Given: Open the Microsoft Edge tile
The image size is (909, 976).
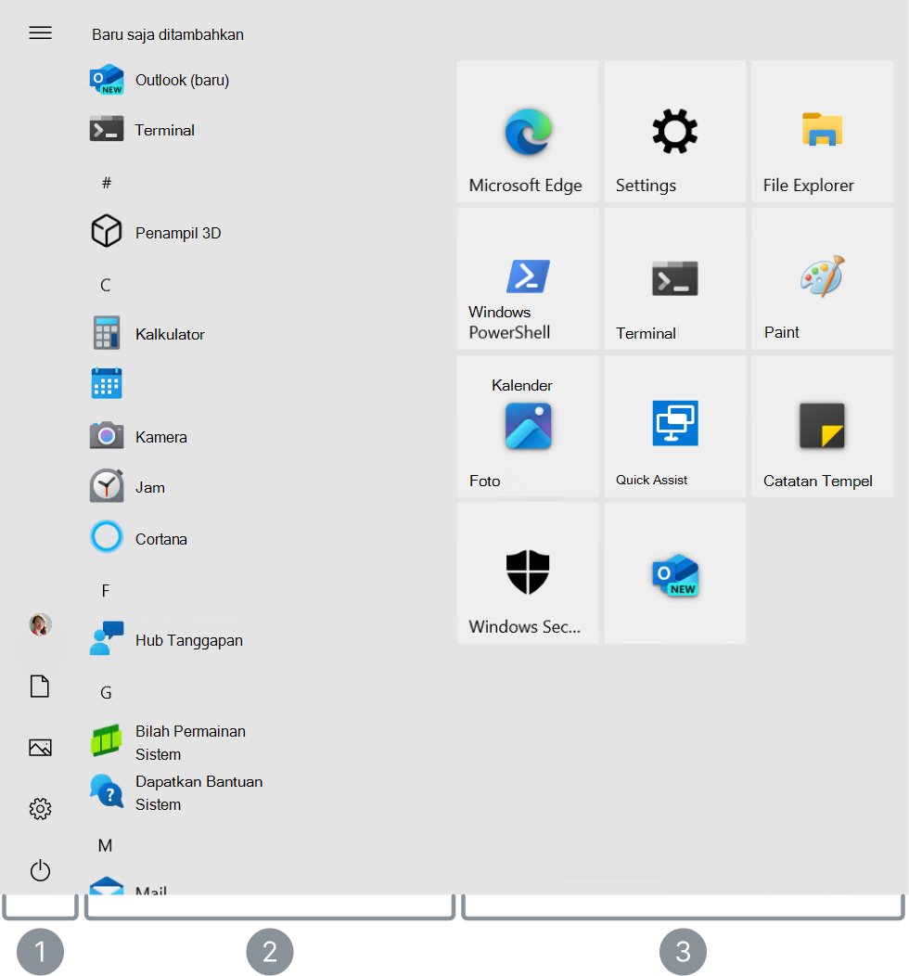Looking at the screenshot, I should pos(528,132).
